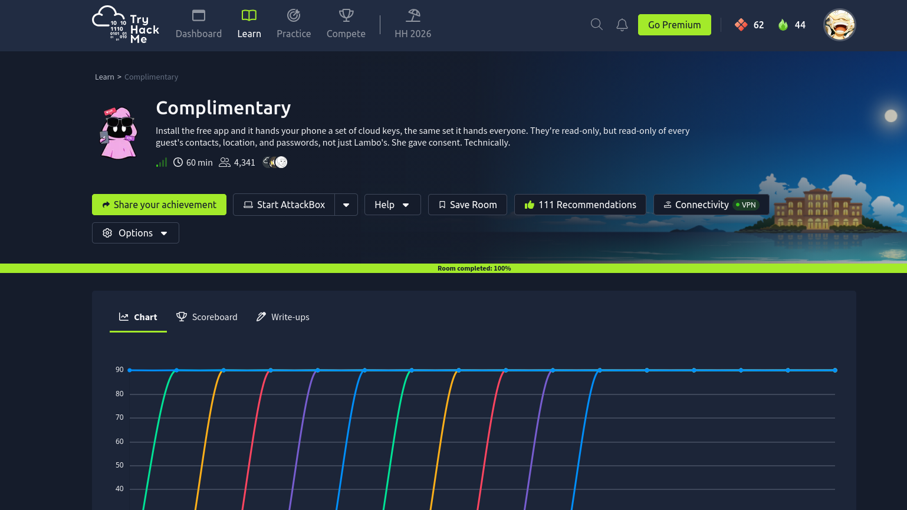Click the Help caret arrow

tap(406, 205)
